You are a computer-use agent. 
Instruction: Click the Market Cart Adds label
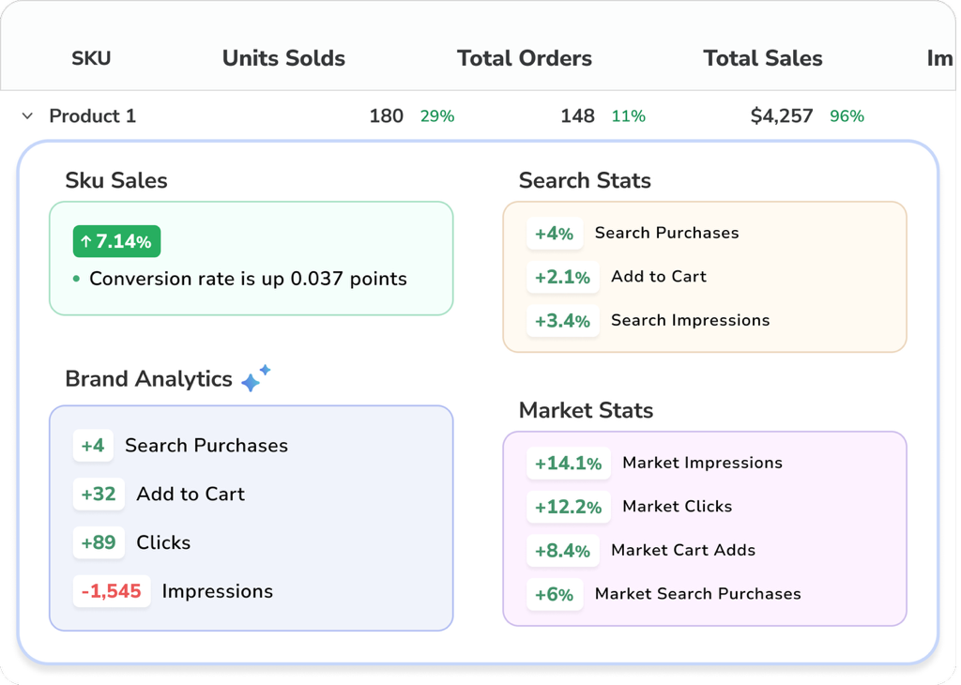(x=683, y=550)
